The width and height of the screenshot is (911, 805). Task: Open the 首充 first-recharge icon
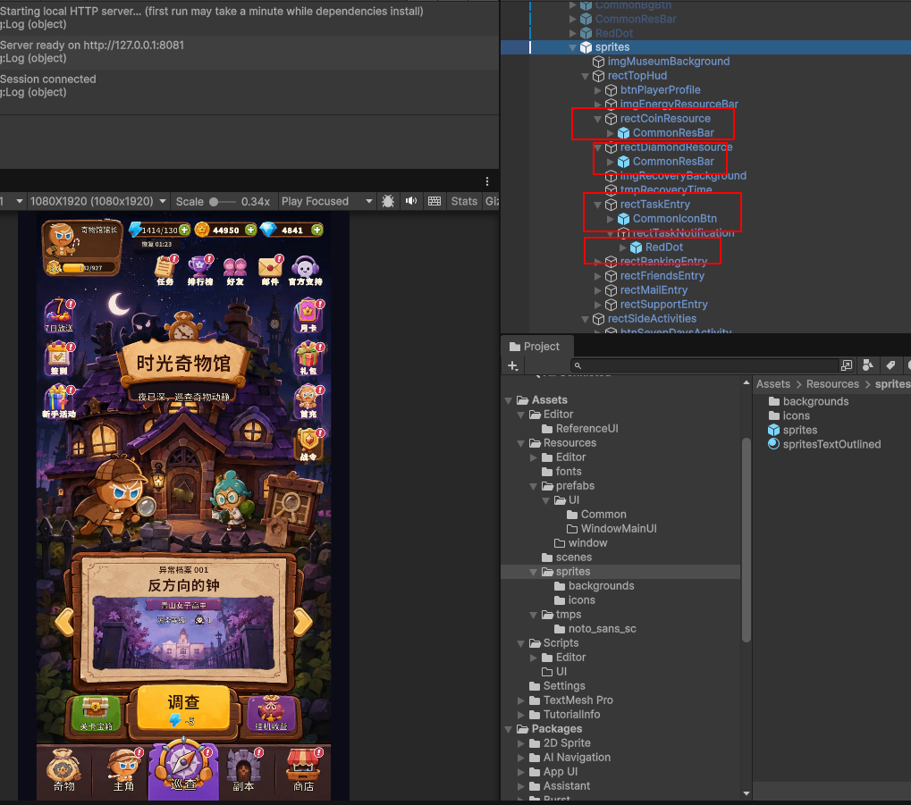[x=308, y=401]
